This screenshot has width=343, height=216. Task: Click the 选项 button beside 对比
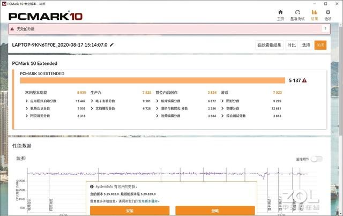[x=306, y=45]
